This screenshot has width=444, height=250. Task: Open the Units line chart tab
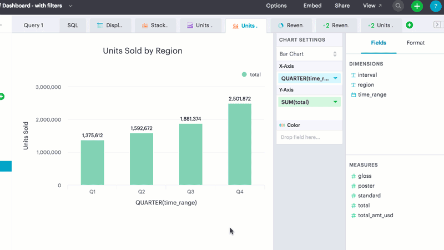[x=200, y=26]
